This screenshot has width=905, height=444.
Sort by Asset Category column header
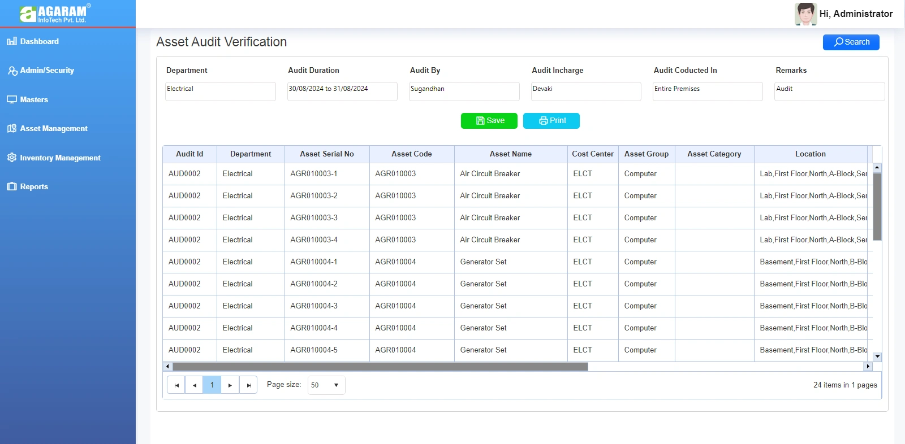[714, 154]
